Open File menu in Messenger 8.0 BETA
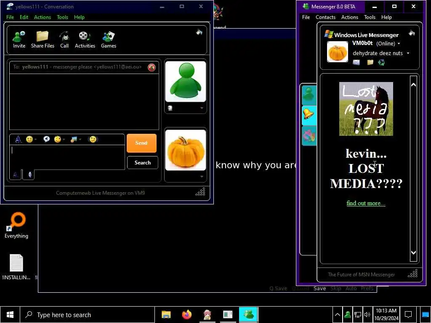This screenshot has width=431, height=323. tap(306, 17)
